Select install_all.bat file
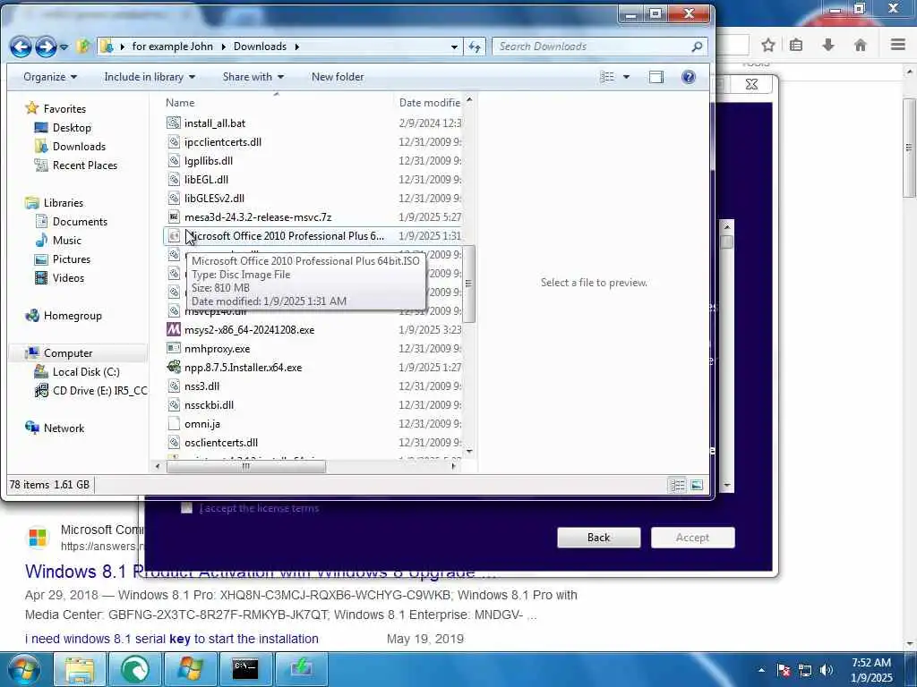This screenshot has height=687, width=917. click(x=215, y=123)
